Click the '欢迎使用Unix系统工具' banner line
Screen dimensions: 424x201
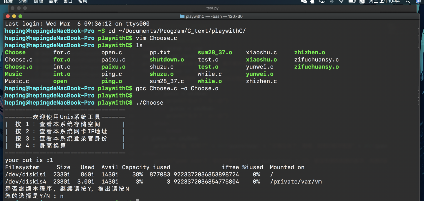[65, 117]
